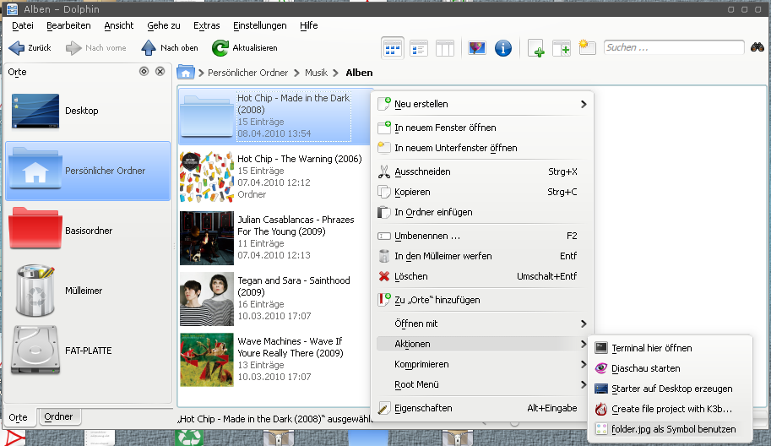Screen dimensions: 771x446
Task: Open the Datei menu
Action: pyautogui.click(x=23, y=25)
